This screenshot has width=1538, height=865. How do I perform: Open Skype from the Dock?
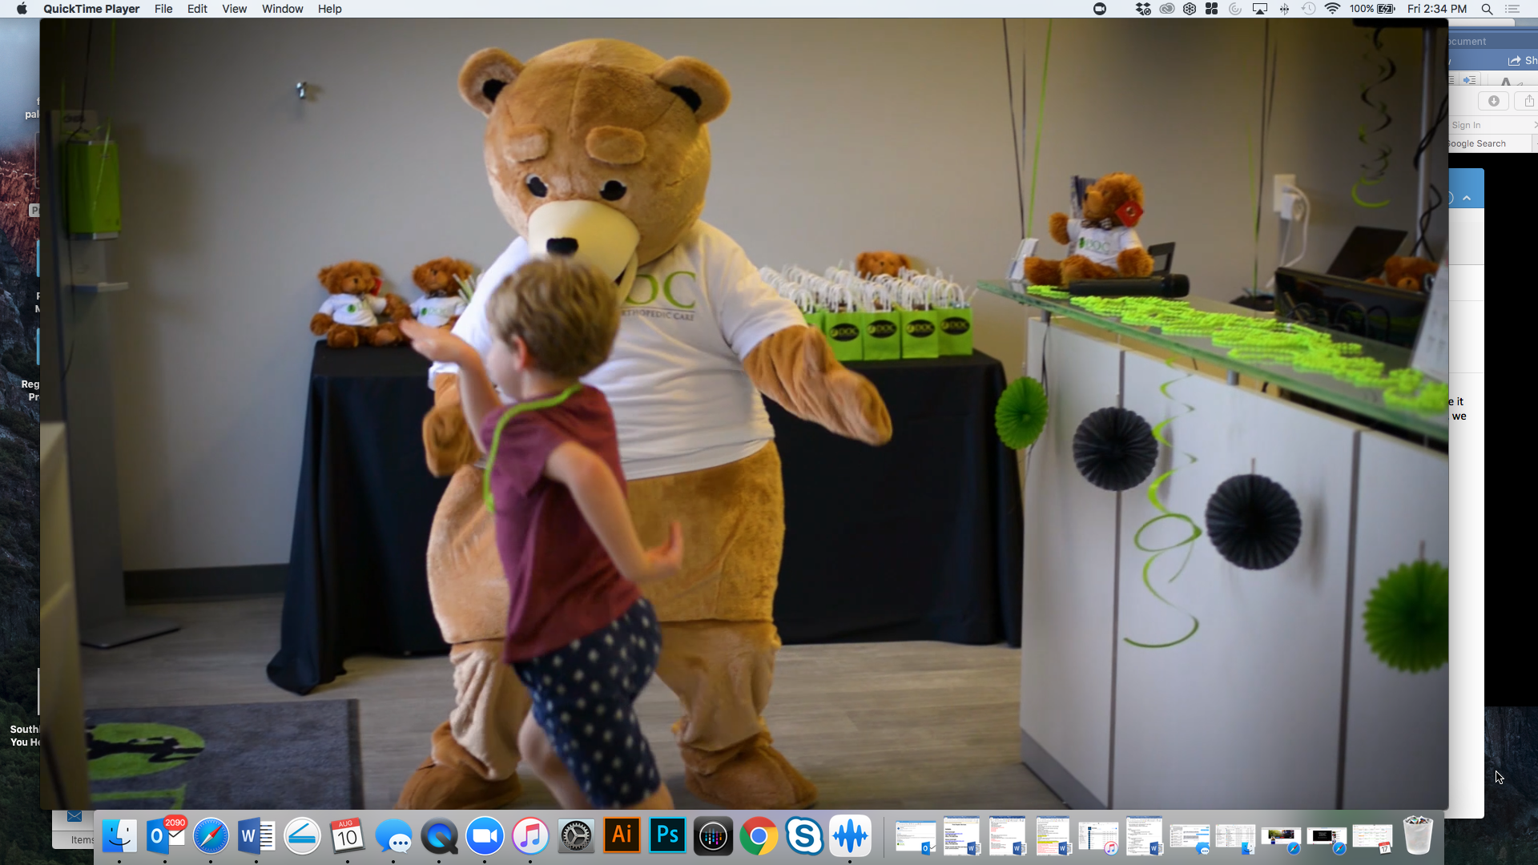point(804,836)
